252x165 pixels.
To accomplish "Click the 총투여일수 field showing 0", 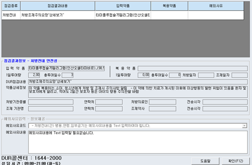I will [x=175, y=75].
